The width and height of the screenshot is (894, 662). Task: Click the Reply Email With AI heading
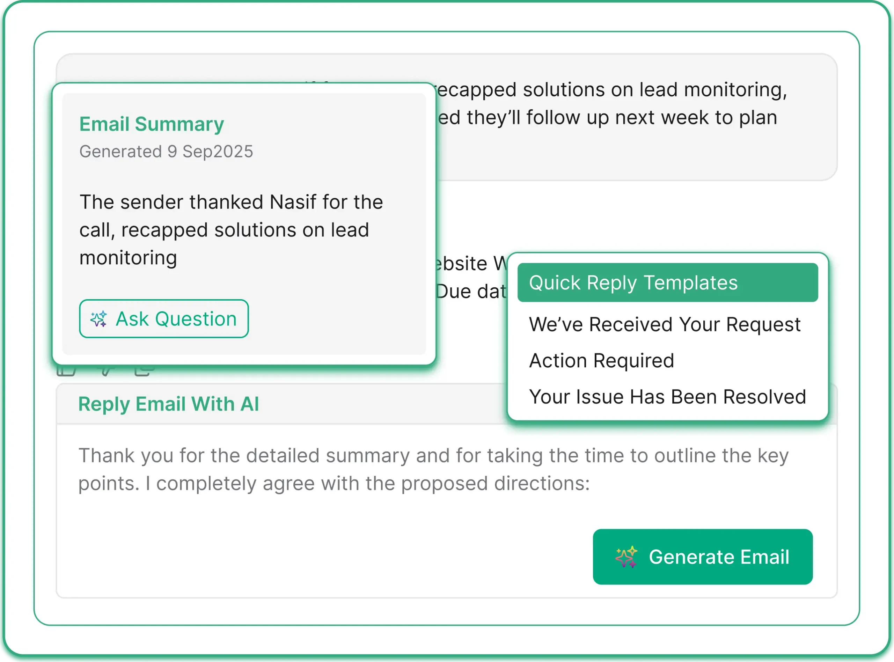coord(169,404)
